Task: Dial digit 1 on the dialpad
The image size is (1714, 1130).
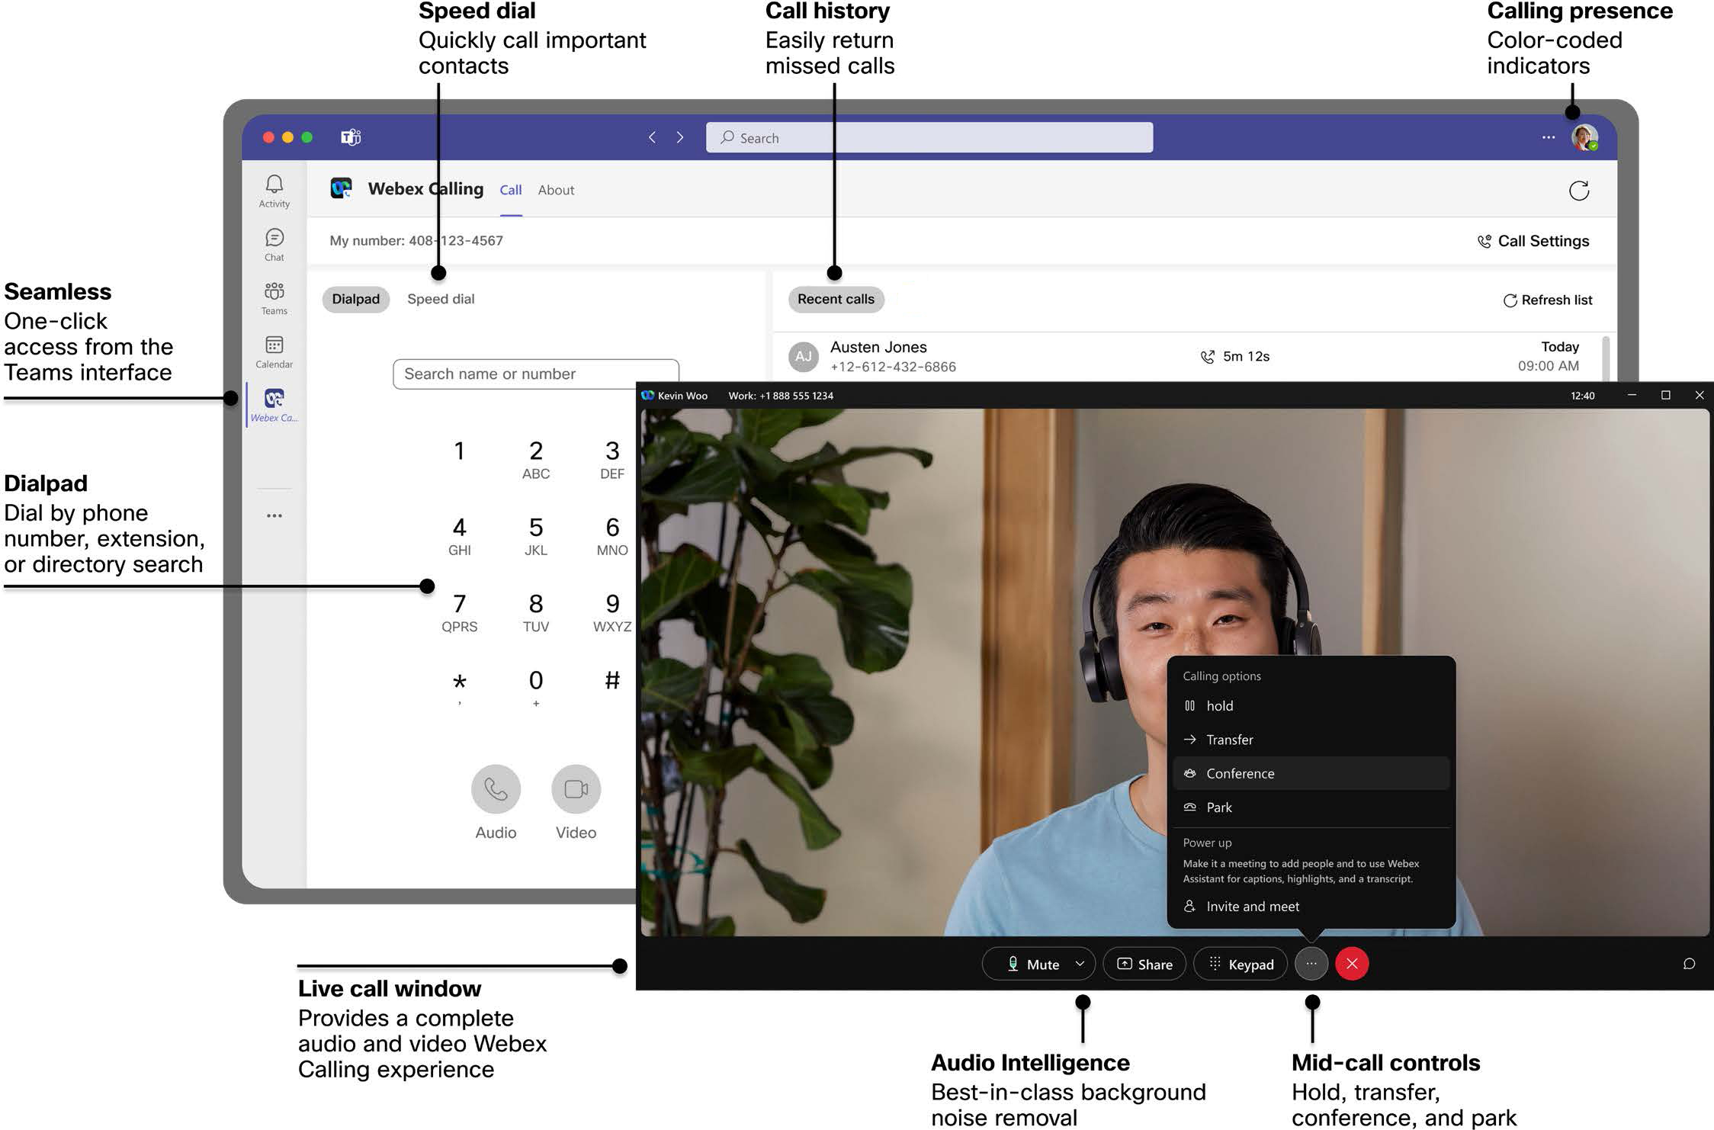Action: coord(460,451)
